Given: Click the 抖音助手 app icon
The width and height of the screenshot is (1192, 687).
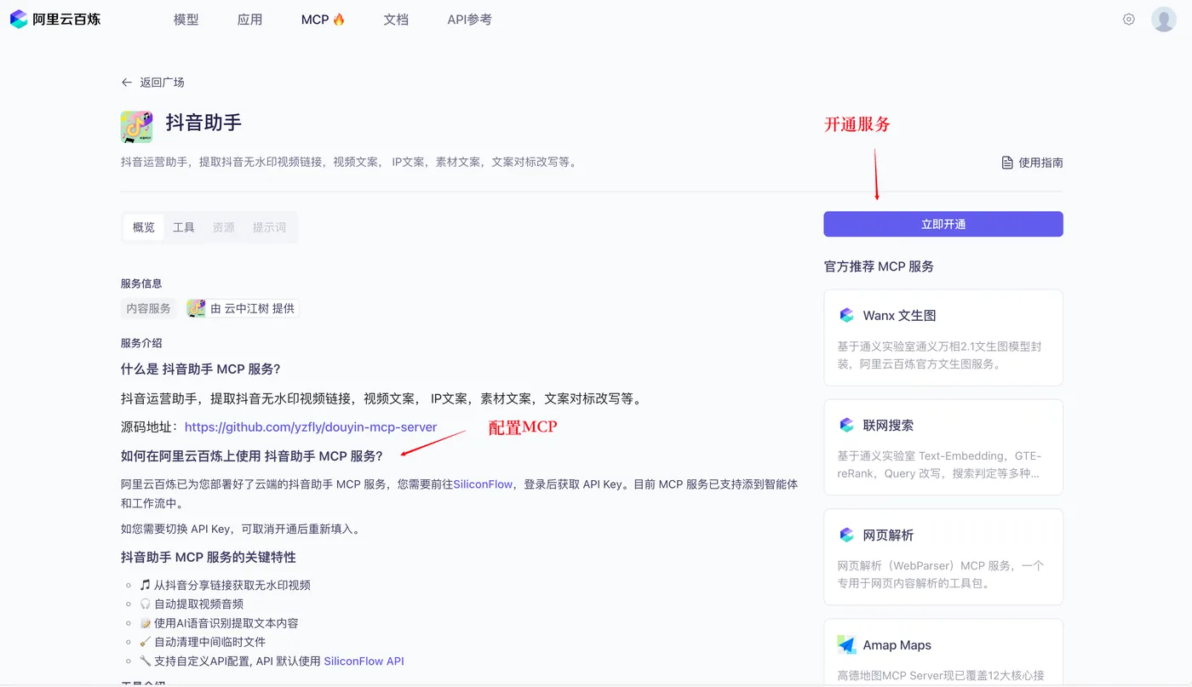Looking at the screenshot, I should [x=136, y=126].
